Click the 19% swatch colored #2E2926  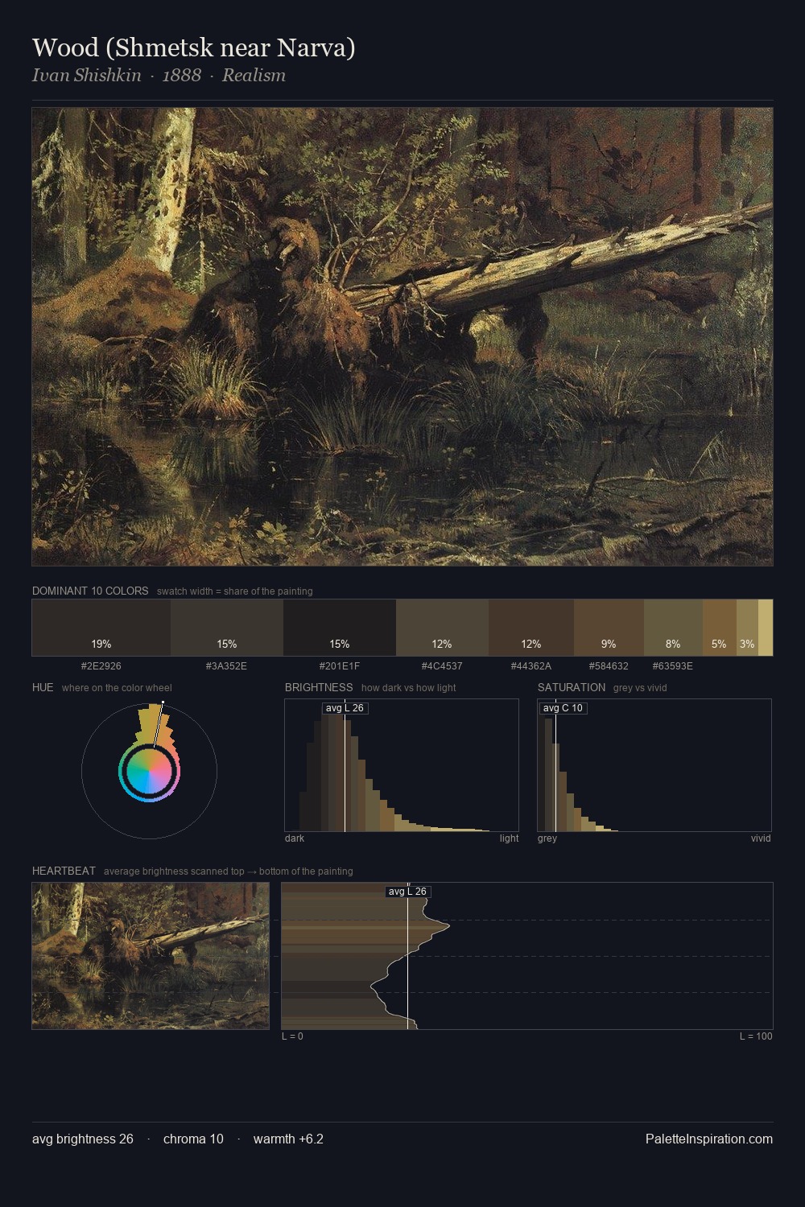(x=101, y=628)
